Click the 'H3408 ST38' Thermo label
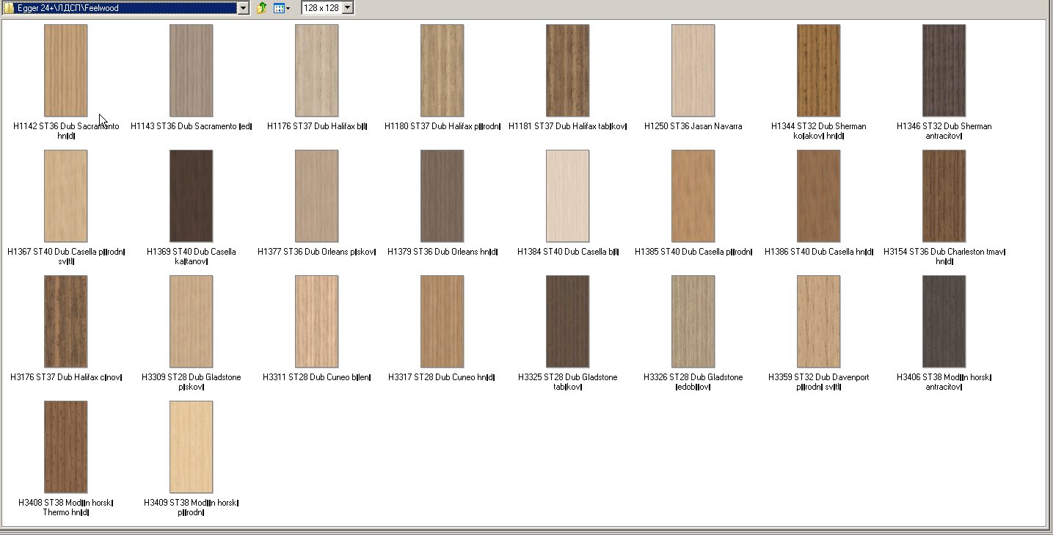This screenshot has width=1053, height=535. [66, 507]
